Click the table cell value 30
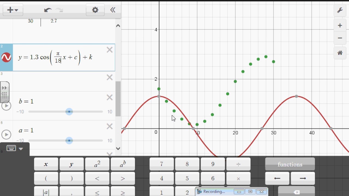 tap(31, 21)
